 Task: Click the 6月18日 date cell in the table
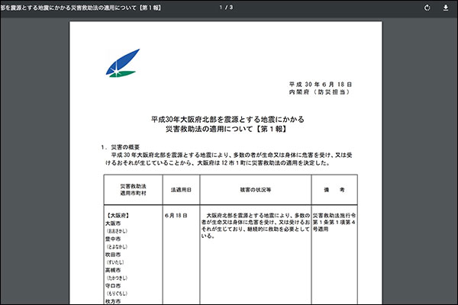click(176, 216)
